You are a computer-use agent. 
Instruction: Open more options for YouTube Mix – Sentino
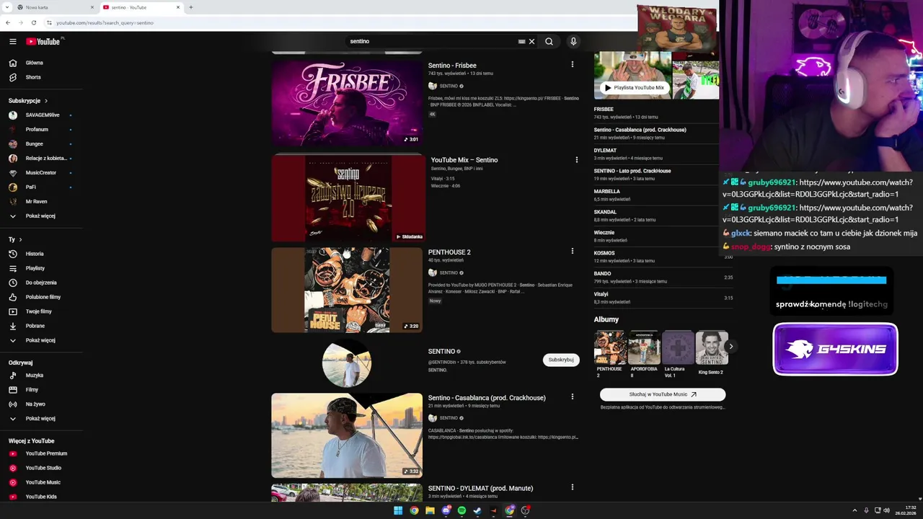coord(576,160)
